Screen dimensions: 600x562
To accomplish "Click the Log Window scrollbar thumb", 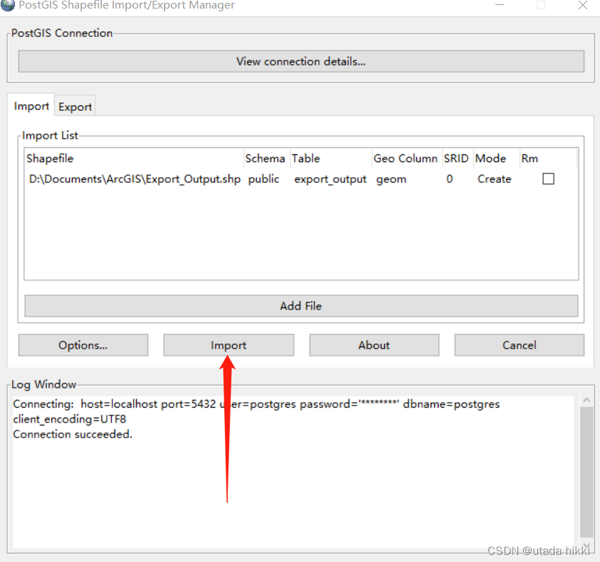I will click(586, 472).
